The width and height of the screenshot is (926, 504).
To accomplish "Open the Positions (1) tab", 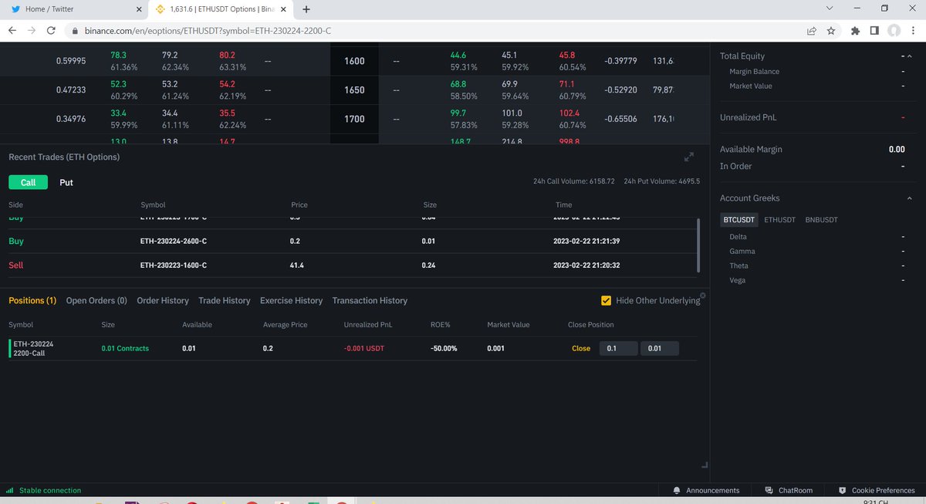I will (x=32, y=300).
